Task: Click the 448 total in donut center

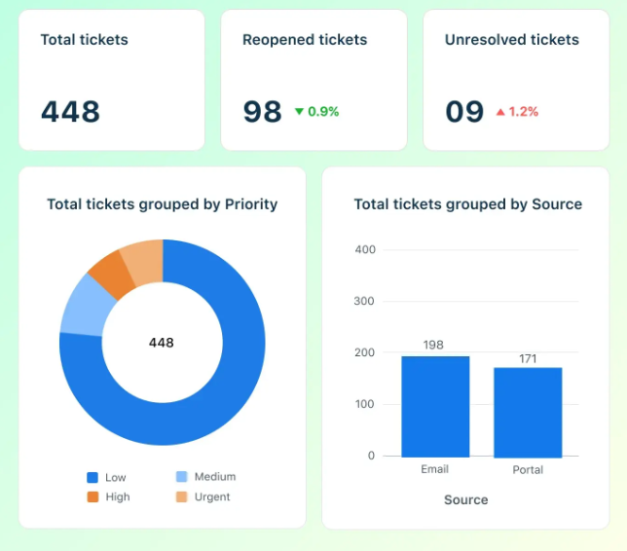Action: pyautogui.click(x=162, y=343)
